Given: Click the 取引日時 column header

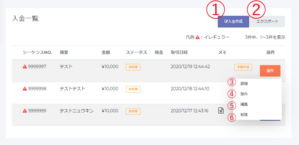Looking at the screenshot, I should coord(179,52).
